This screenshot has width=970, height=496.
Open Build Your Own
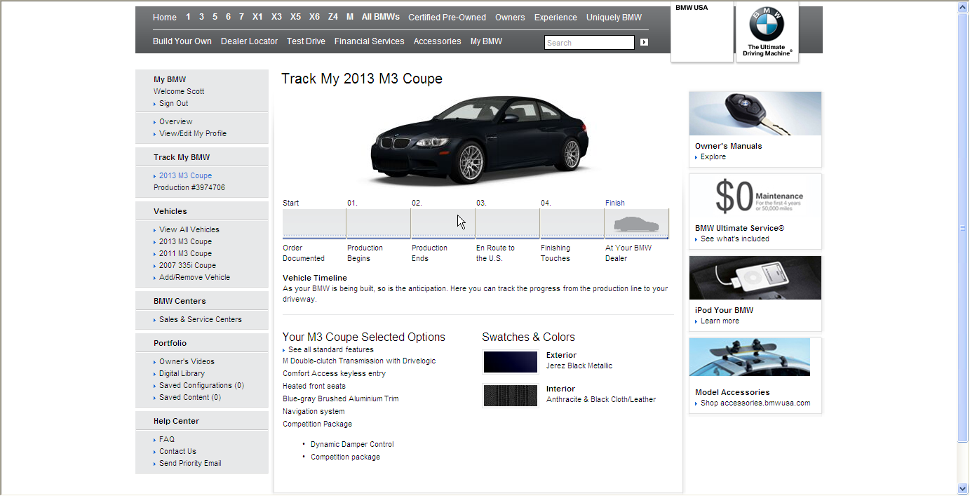[182, 41]
